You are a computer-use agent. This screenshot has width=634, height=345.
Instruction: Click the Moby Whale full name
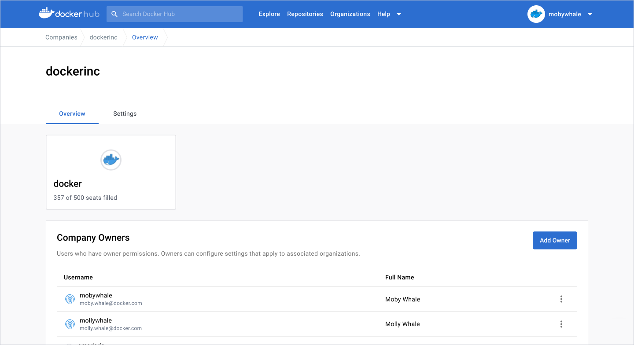coord(403,299)
